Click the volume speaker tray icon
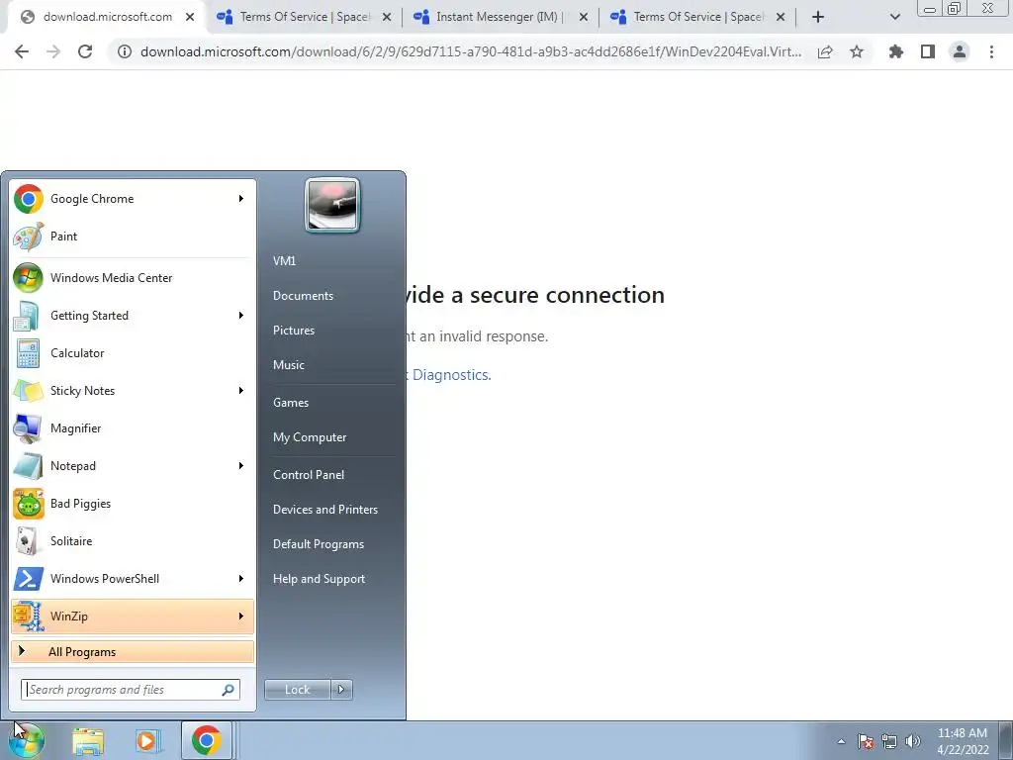1013x760 pixels. (913, 741)
